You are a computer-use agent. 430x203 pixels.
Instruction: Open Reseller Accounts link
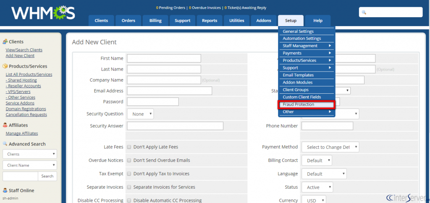point(24,86)
